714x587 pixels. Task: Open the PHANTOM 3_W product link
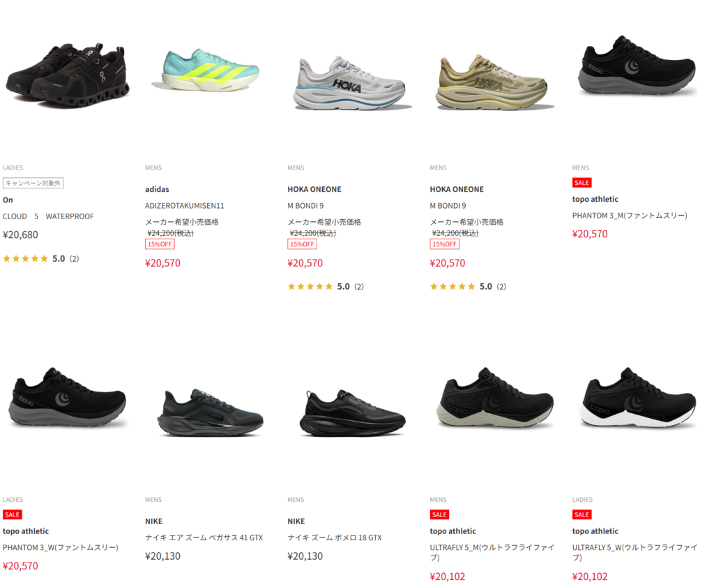[61, 547]
